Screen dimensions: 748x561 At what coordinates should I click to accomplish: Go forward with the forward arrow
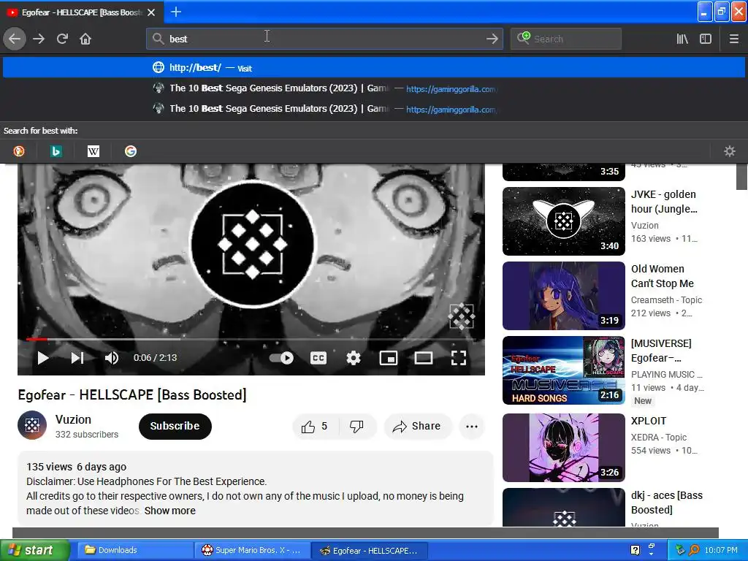(39, 39)
